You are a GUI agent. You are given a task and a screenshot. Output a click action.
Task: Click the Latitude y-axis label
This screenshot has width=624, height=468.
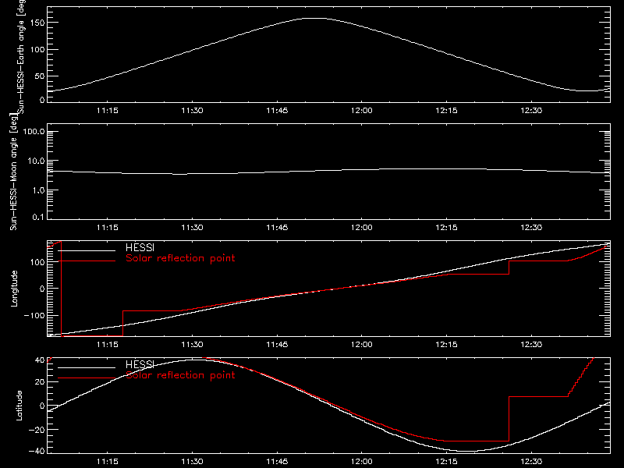(x=19, y=406)
